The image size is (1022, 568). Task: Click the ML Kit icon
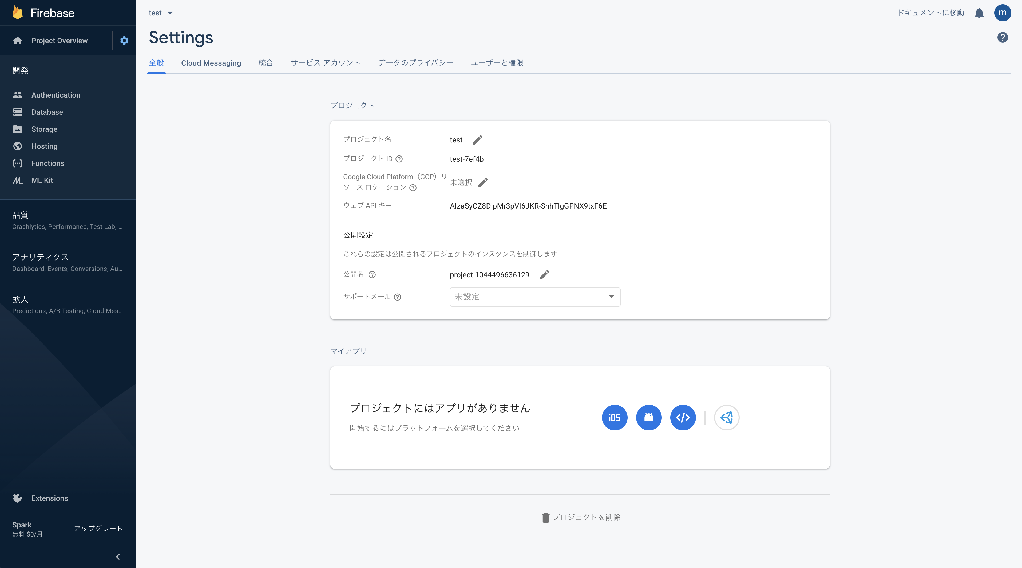tap(17, 180)
